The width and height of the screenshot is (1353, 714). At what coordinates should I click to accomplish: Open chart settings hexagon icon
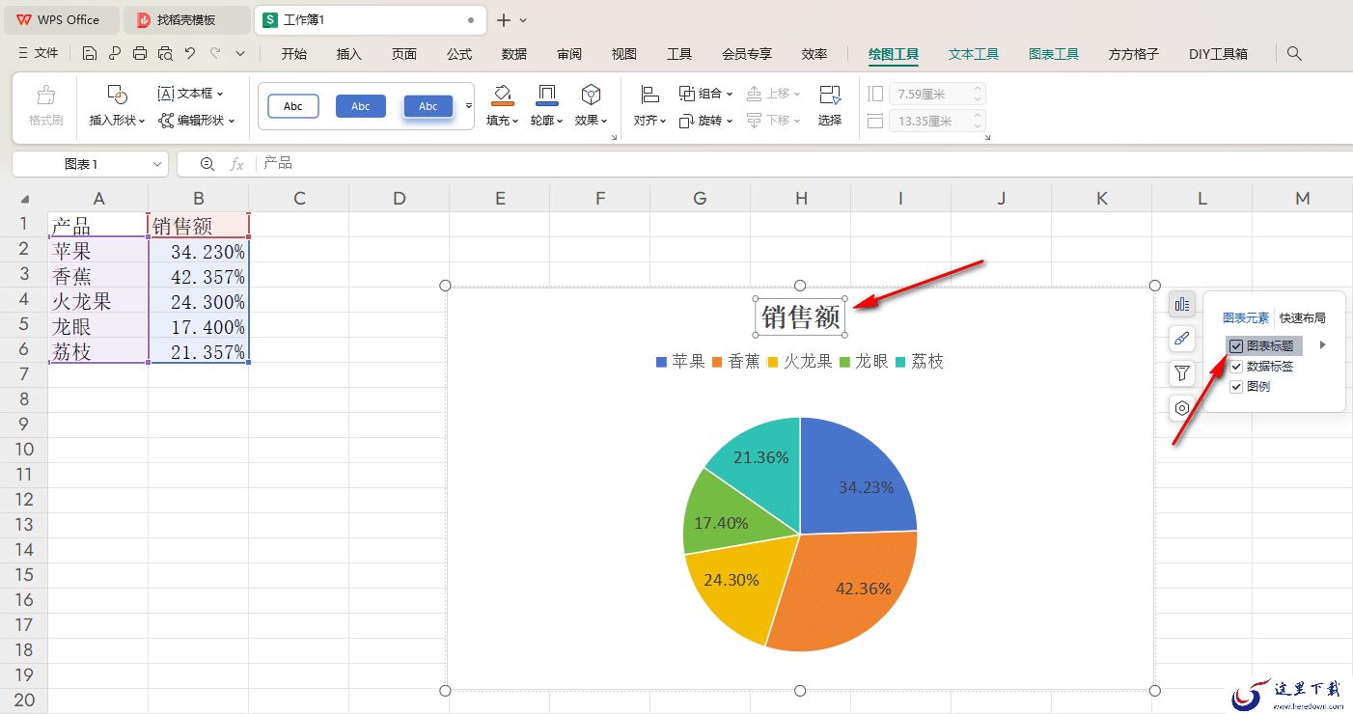1182,408
